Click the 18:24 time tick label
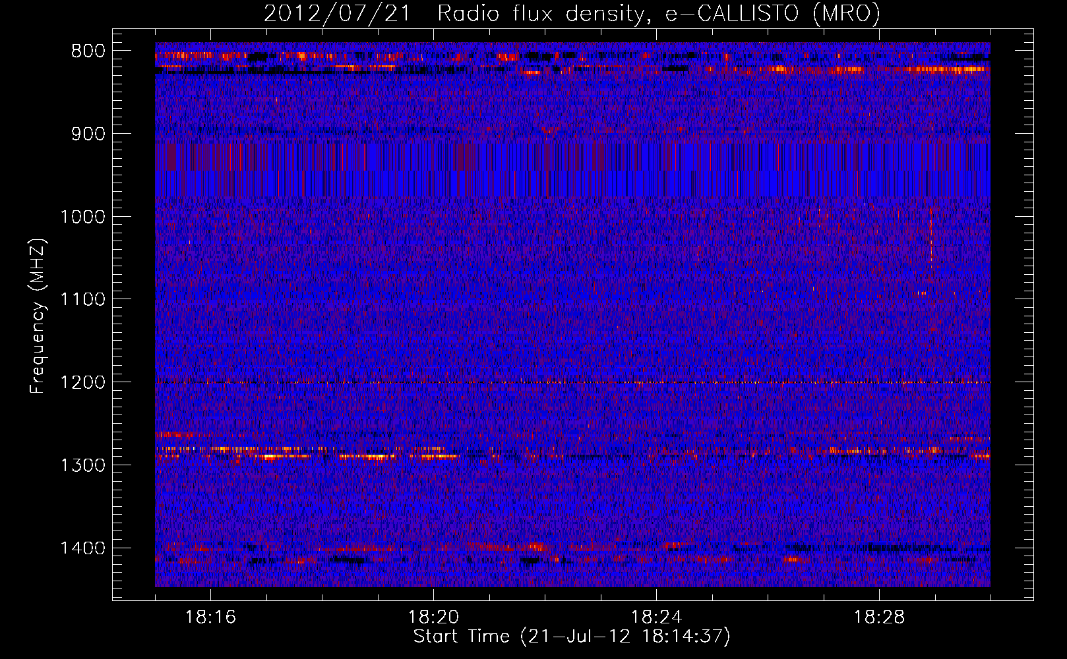Viewport: 1067px width, 659px height. coord(657,617)
